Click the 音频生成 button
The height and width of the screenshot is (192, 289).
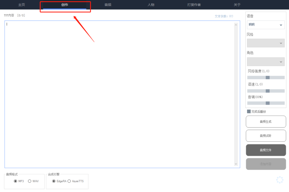[x=266, y=122]
